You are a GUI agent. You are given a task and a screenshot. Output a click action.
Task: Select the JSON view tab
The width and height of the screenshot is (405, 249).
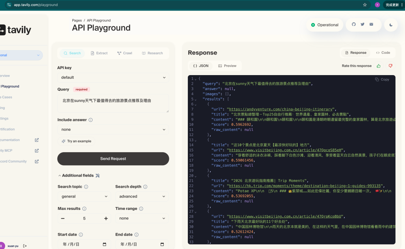(201, 66)
